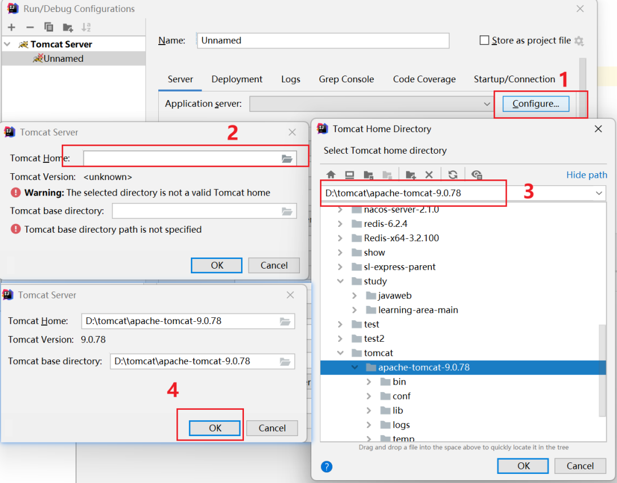Select the test2 folder
617x483 pixels.
[x=374, y=339]
